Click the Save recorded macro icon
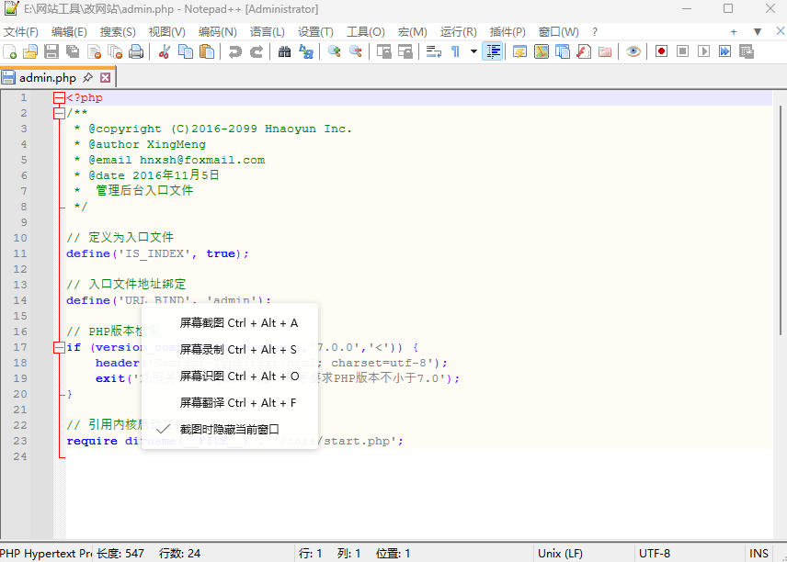The height and width of the screenshot is (562, 787). coord(747,51)
